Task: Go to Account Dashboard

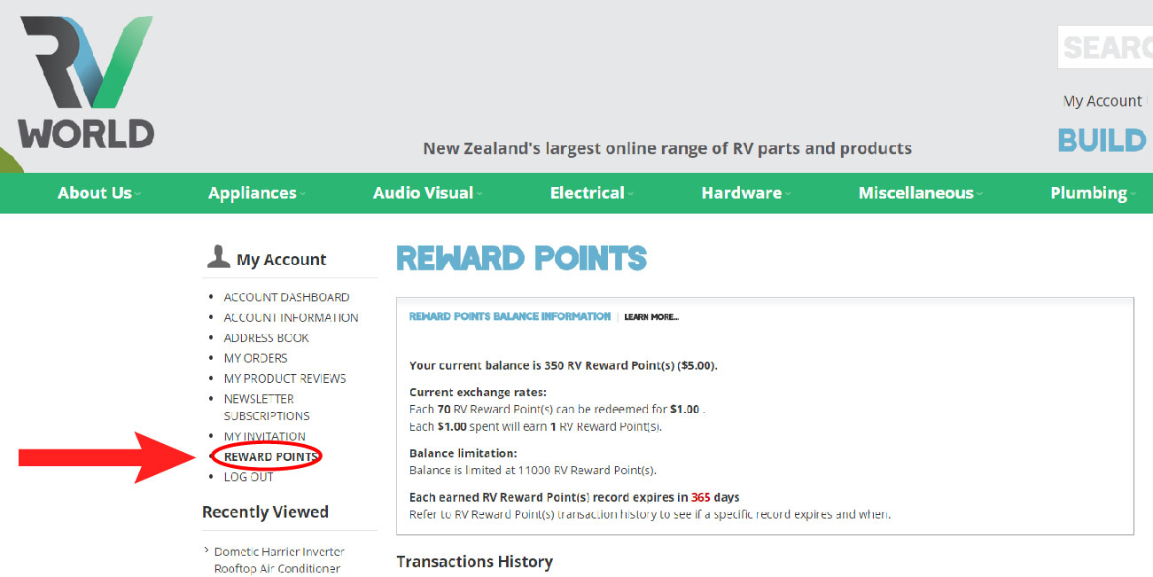Action: [286, 297]
